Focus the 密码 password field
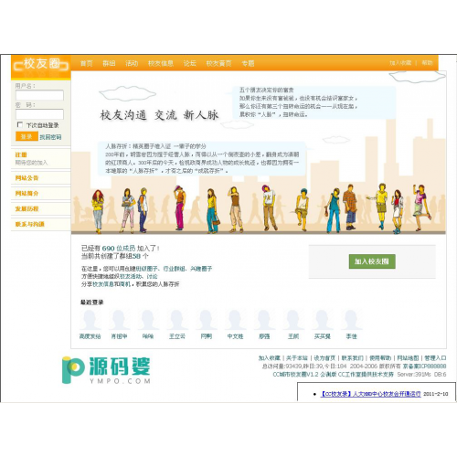Image resolution: width=457 pixels, height=457 pixels. point(39,114)
